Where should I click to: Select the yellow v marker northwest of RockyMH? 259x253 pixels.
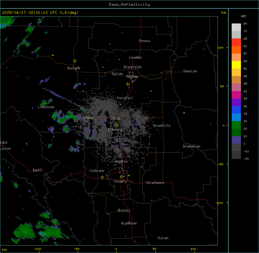53,55
